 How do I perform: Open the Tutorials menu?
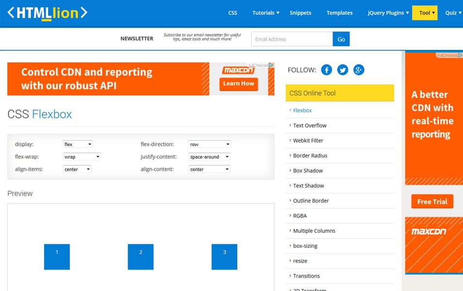pos(265,13)
